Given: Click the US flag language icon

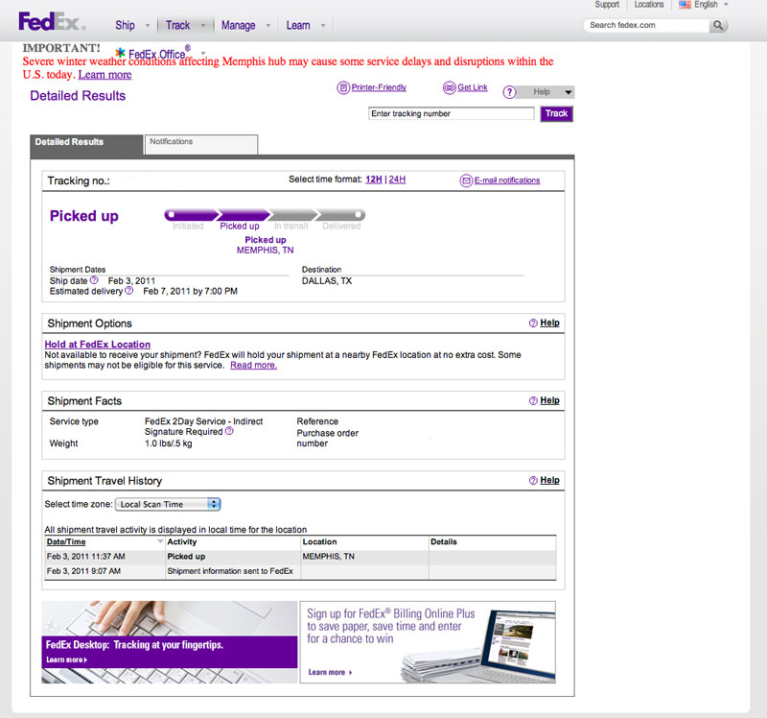Looking at the screenshot, I should (x=685, y=5).
